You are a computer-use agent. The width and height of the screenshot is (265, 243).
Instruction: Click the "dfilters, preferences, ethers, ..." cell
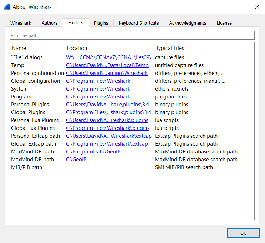pyautogui.click(x=190, y=73)
